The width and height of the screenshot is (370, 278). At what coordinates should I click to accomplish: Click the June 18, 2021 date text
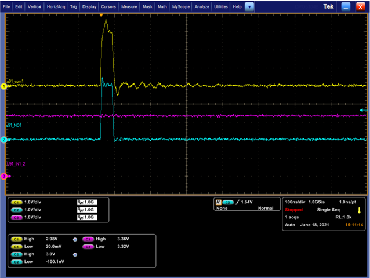(314, 225)
